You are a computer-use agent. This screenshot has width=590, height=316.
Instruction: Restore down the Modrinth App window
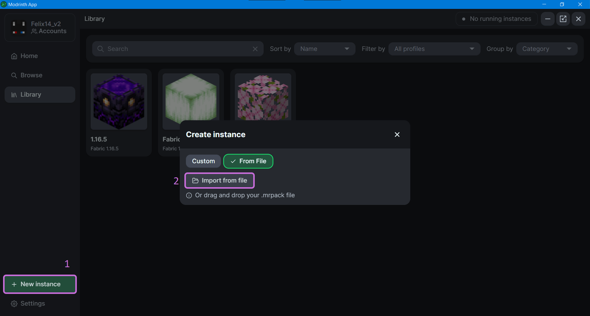tap(562, 4)
